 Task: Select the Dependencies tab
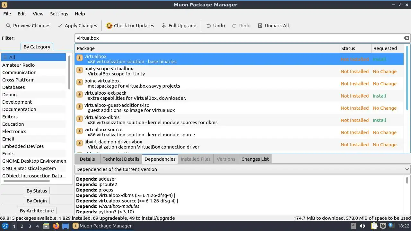click(x=160, y=159)
